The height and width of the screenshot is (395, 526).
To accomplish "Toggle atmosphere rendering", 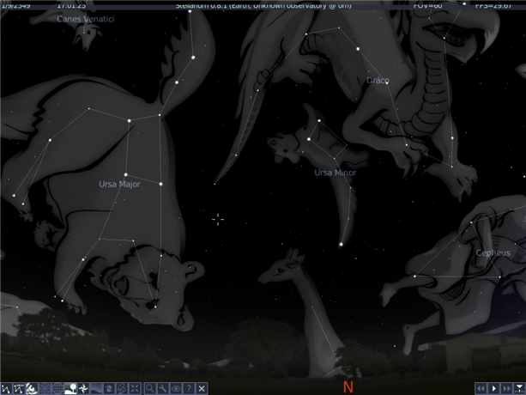I will coord(96,389).
